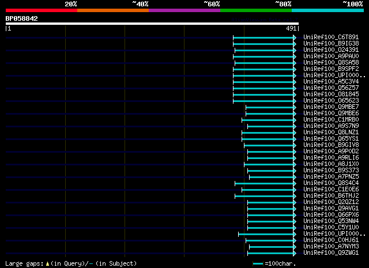Image resolution: width=369 pixels, height=268 pixels.
Task: Select the cyan alignment bar of A7NYM3
Action: pyautogui.click(x=272, y=247)
